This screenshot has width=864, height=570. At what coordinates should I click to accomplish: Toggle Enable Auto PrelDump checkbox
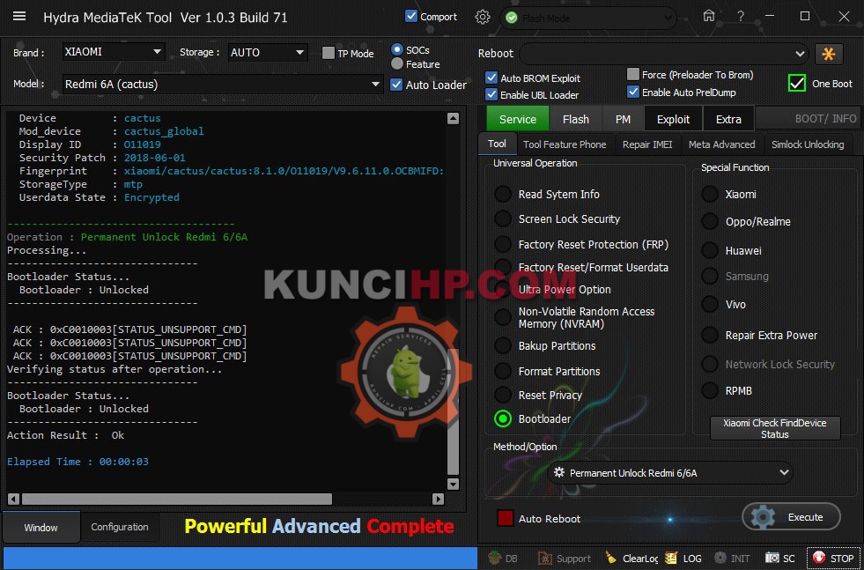click(x=633, y=92)
